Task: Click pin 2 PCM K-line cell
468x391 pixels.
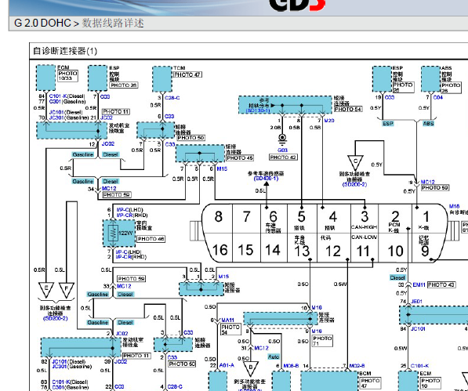Action: [x=395, y=219]
